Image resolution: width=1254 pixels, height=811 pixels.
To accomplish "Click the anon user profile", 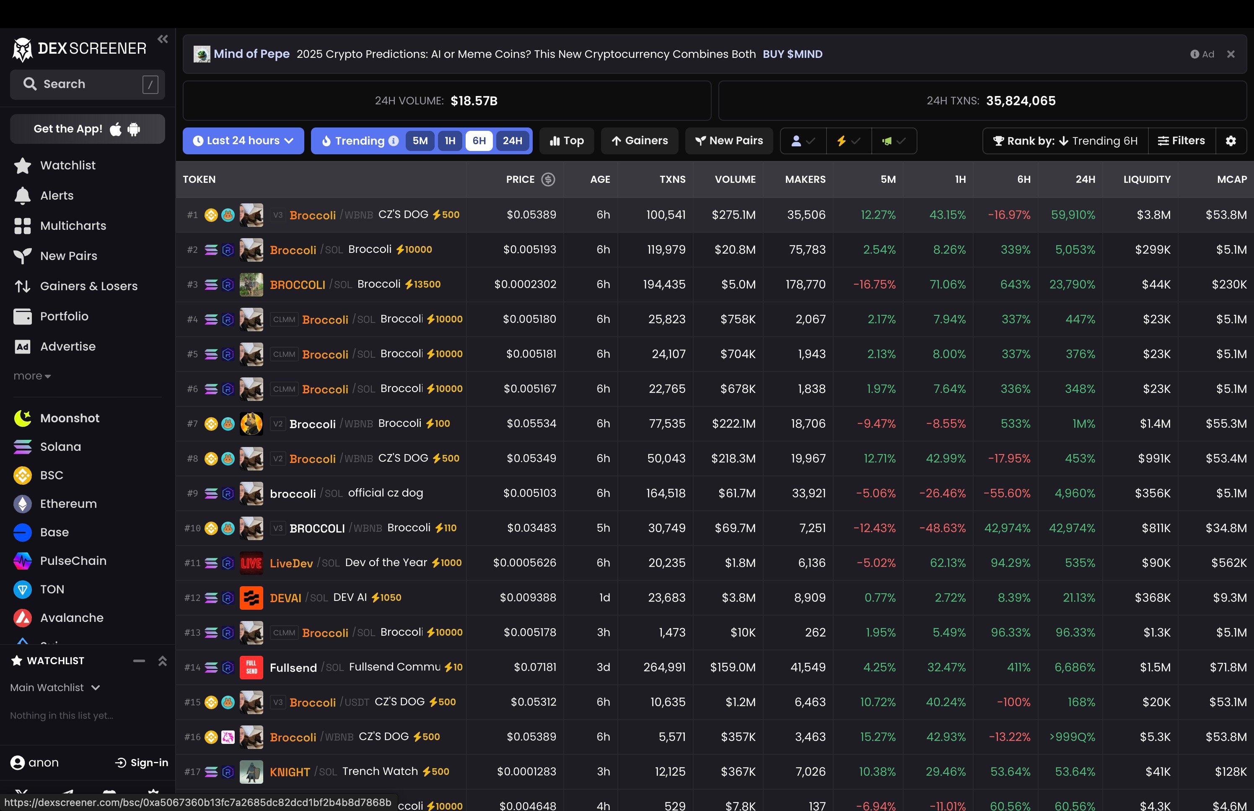I will coord(35,762).
